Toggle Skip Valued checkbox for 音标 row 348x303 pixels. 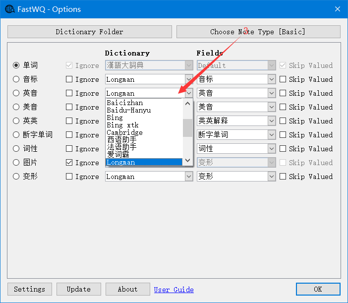(x=283, y=79)
